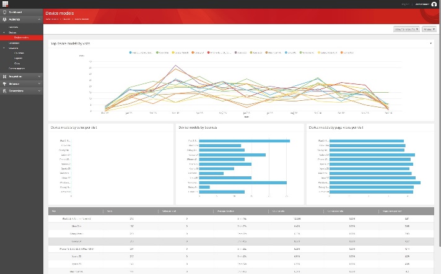Toggle the red iPhone series legend entry
This screenshot has height=274, width=441.
[219, 53]
